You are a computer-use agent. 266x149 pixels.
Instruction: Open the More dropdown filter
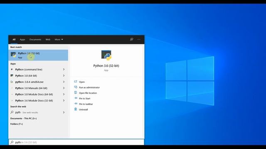point(59,39)
